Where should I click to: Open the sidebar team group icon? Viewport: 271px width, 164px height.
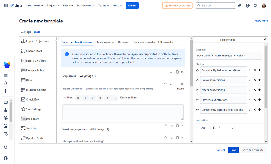pos(5,118)
